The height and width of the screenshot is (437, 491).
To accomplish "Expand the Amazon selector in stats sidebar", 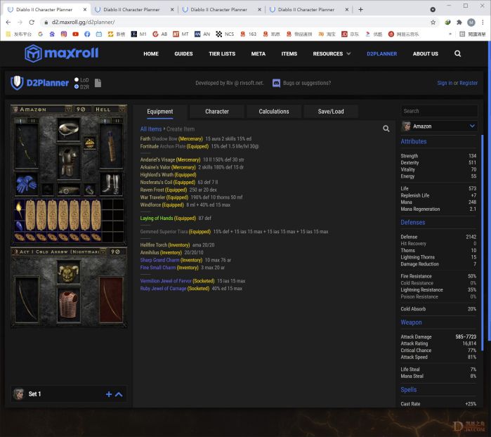I will [x=472, y=126].
